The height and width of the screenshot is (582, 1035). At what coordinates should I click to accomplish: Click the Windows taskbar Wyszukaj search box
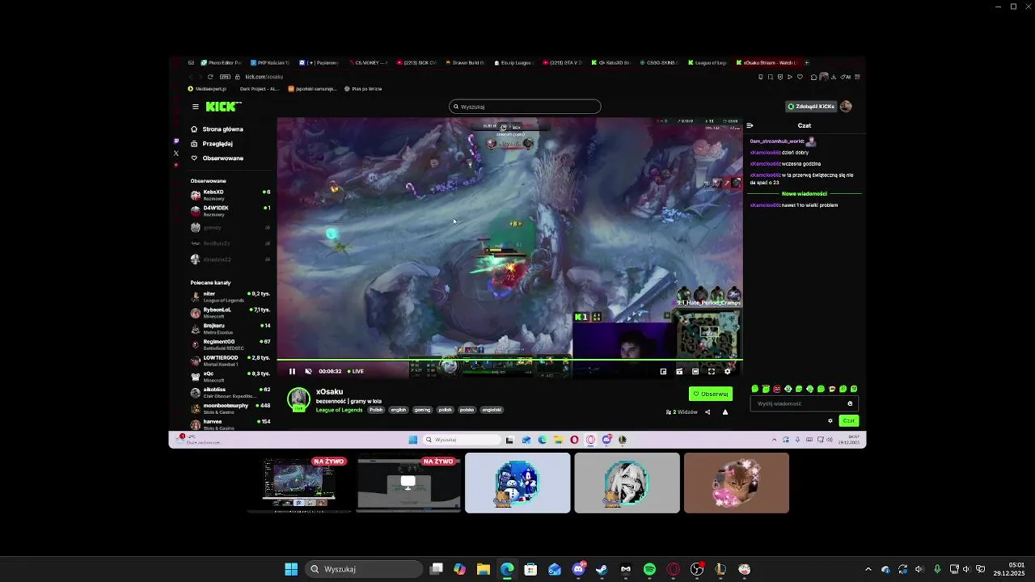[x=364, y=569]
